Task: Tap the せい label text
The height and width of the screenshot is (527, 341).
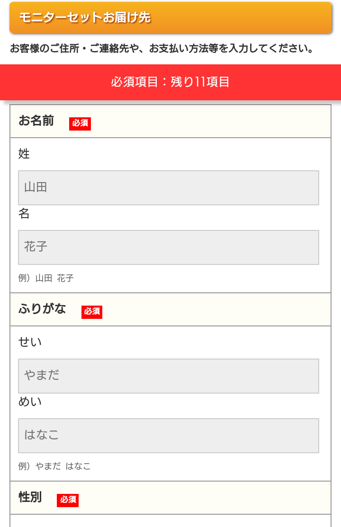Action: point(30,342)
